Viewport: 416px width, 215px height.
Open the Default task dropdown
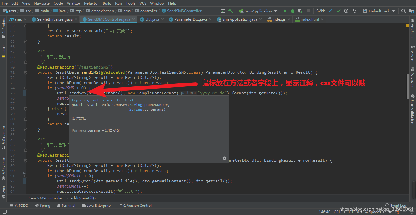pos(379,11)
